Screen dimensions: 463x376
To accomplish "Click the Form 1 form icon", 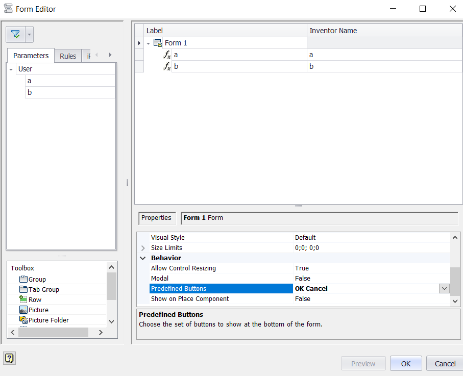I will [x=158, y=43].
